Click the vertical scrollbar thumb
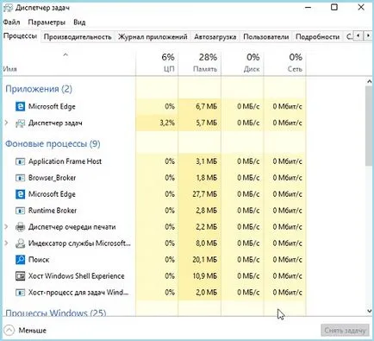The image size is (374, 341). point(370,126)
